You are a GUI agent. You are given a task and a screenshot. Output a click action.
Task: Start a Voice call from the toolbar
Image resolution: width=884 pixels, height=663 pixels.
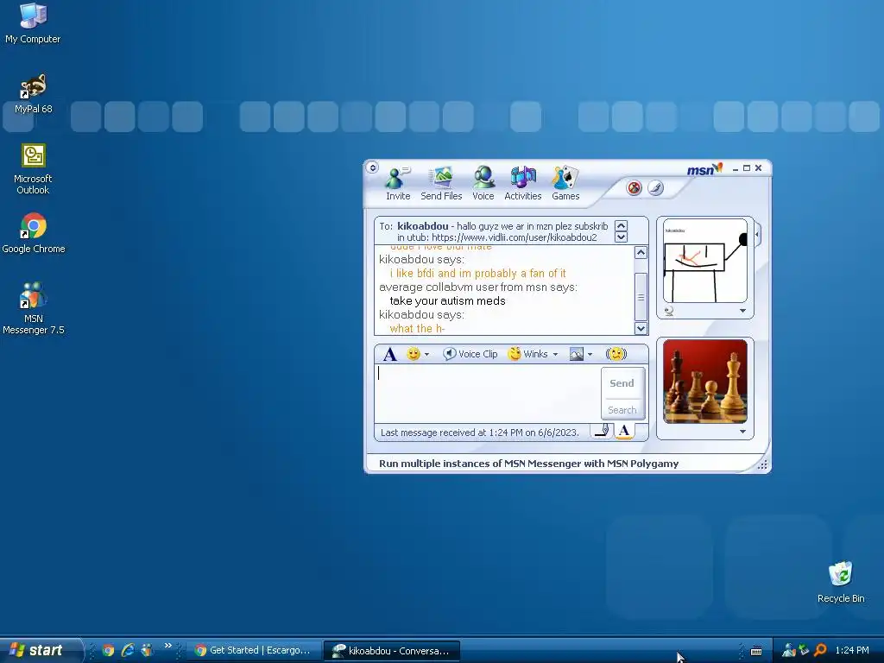(x=483, y=184)
